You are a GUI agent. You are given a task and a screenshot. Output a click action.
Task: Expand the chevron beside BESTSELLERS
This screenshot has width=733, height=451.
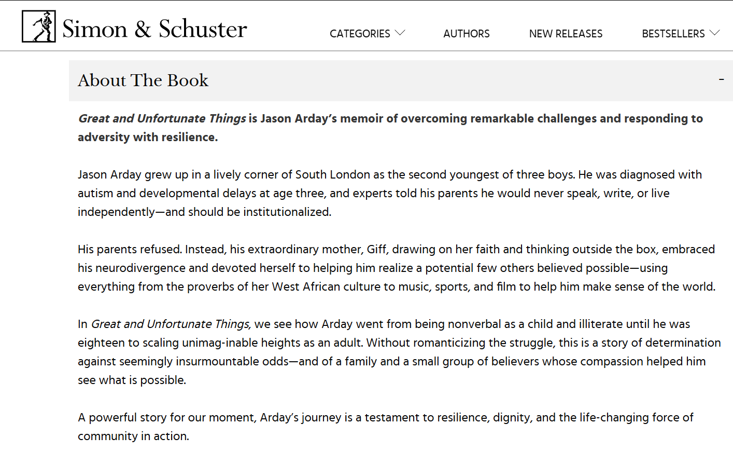coord(715,33)
